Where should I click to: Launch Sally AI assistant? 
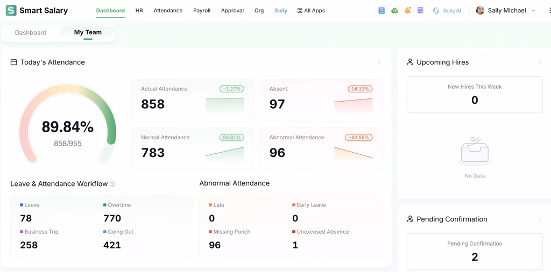tap(447, 11)
